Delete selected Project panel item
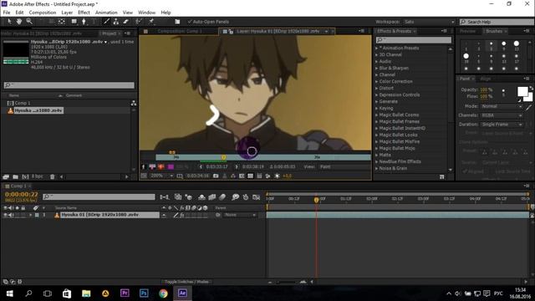The height and width of the screenshot is (301, 535). (52, 176)
